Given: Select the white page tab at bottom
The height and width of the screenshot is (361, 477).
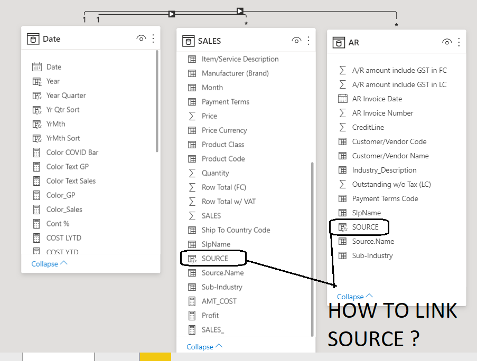Looking at the screenshot, I should click(59, 357).
